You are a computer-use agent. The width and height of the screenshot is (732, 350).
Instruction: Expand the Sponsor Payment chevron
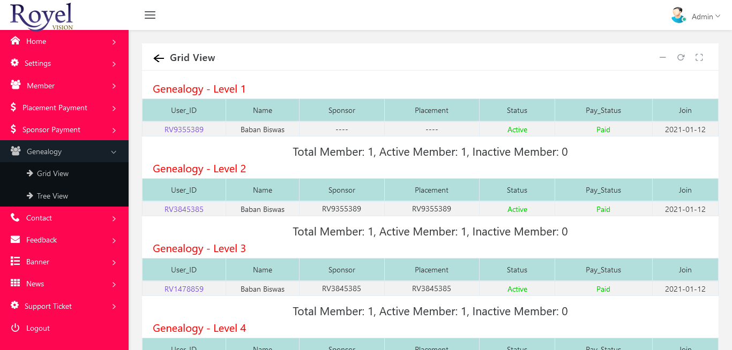click(114, 130)
